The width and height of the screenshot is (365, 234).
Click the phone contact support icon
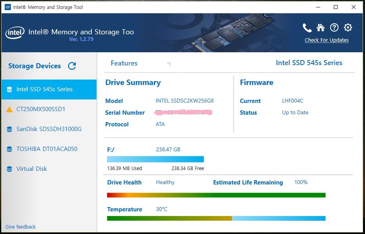(307, 28)
